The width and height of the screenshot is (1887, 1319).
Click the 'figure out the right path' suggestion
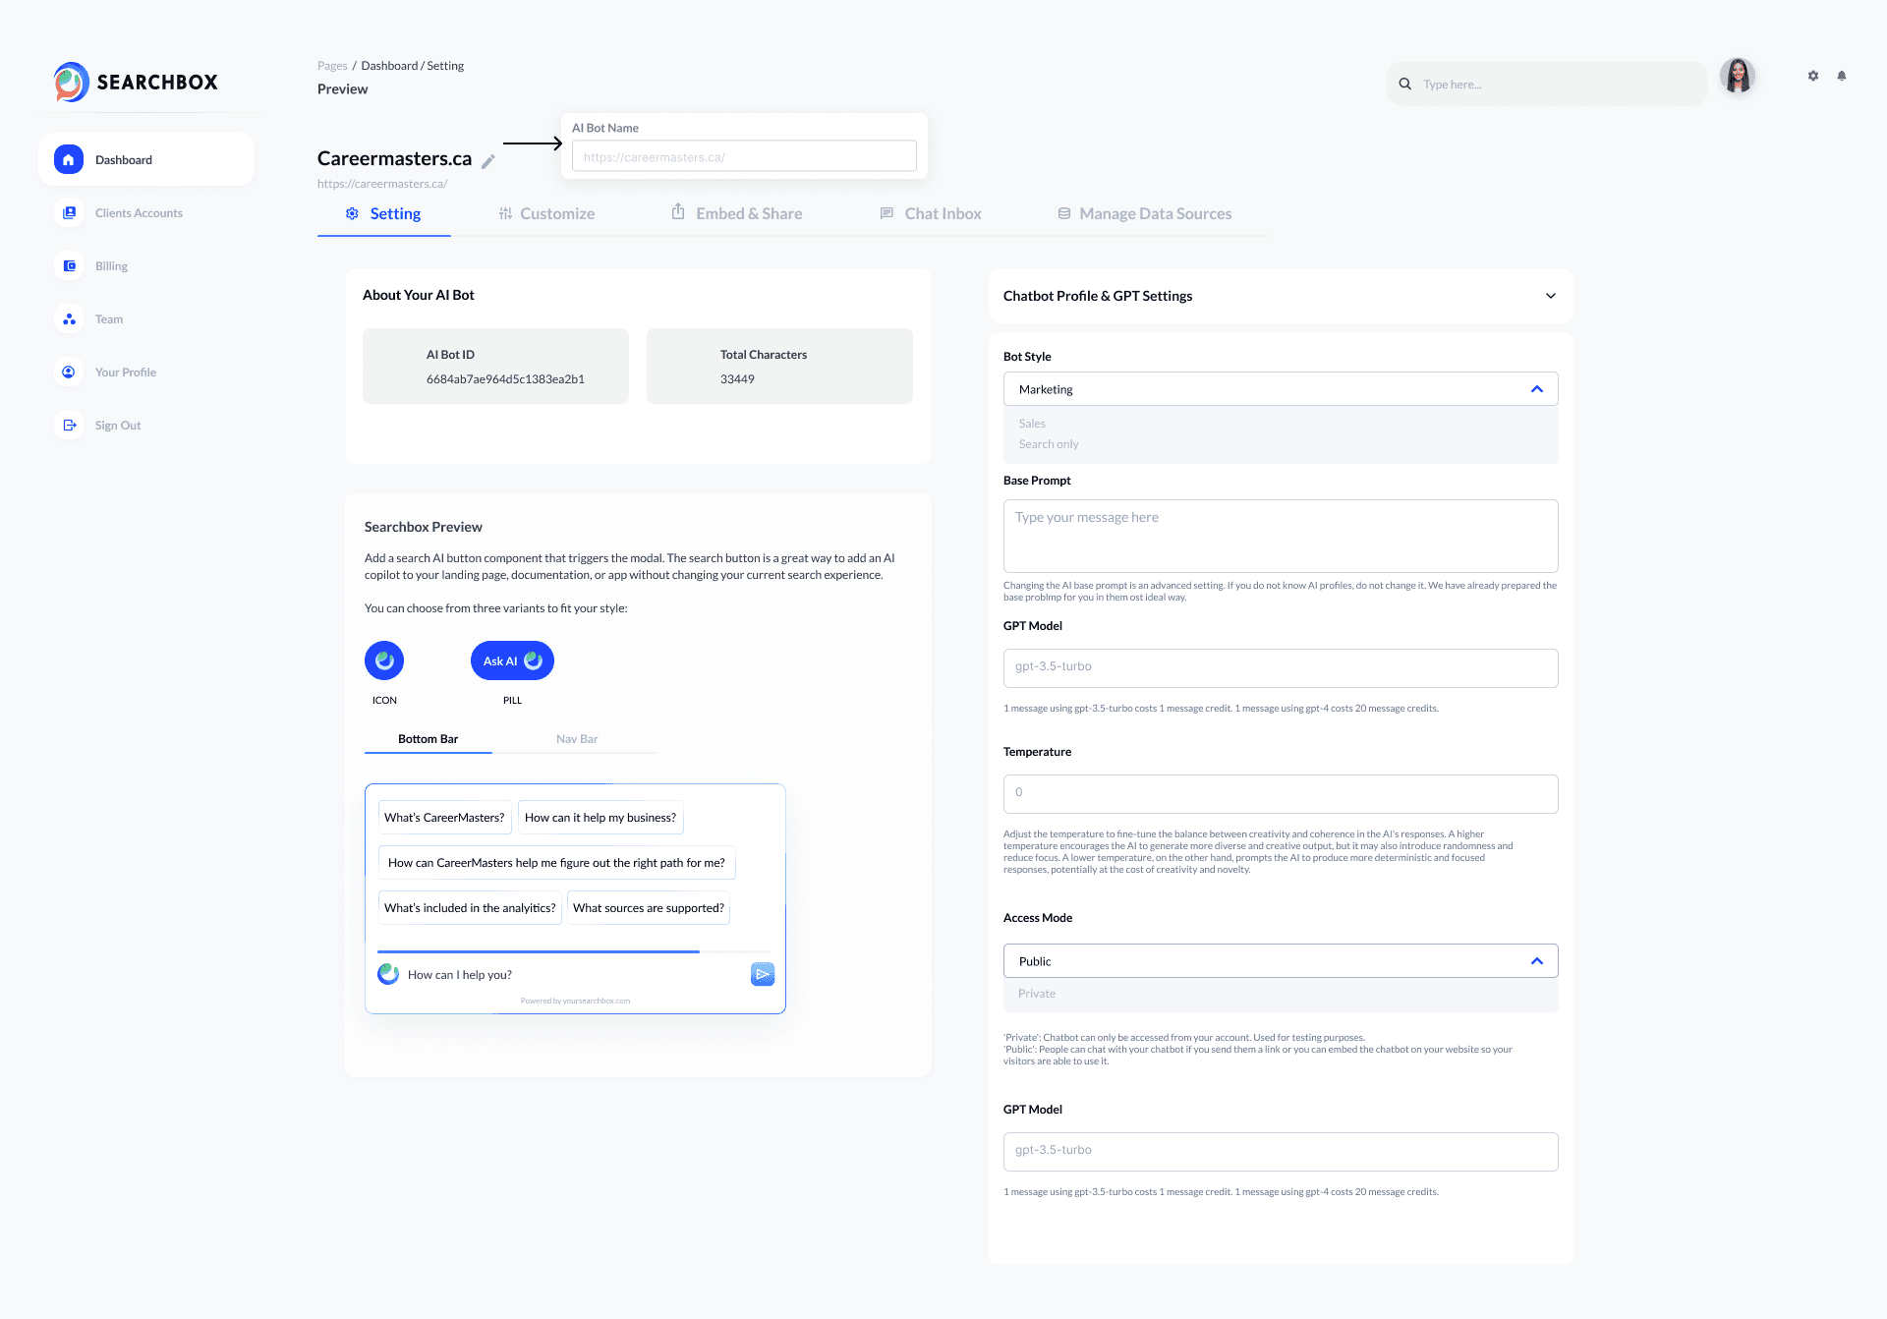coord(556,863)
